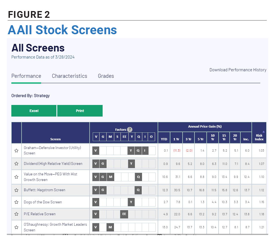The width and height of the screenshot is (275, 243).
Task: Click the Screen column header
Action: [x=55, y=139]
